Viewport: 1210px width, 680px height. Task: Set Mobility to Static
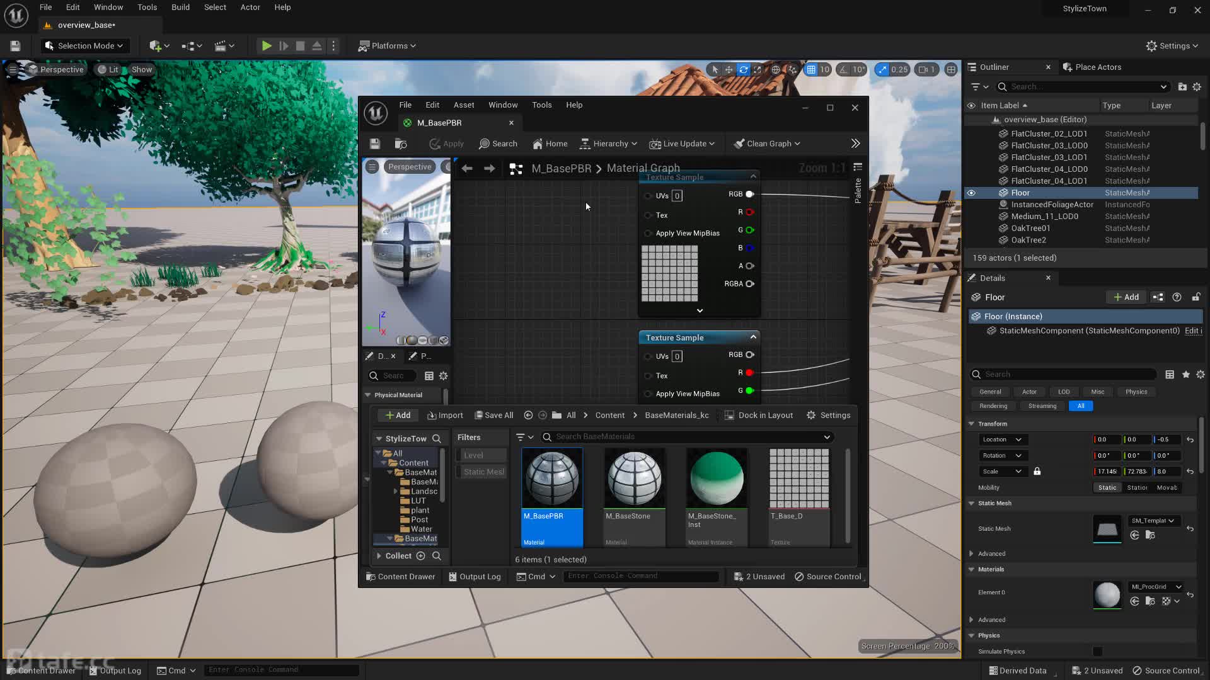pyautogui.click(x=1107, y=488)
